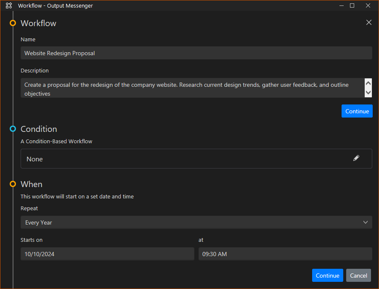Minimize the Workflow window

pyautogui.click(x=341, y=5)
